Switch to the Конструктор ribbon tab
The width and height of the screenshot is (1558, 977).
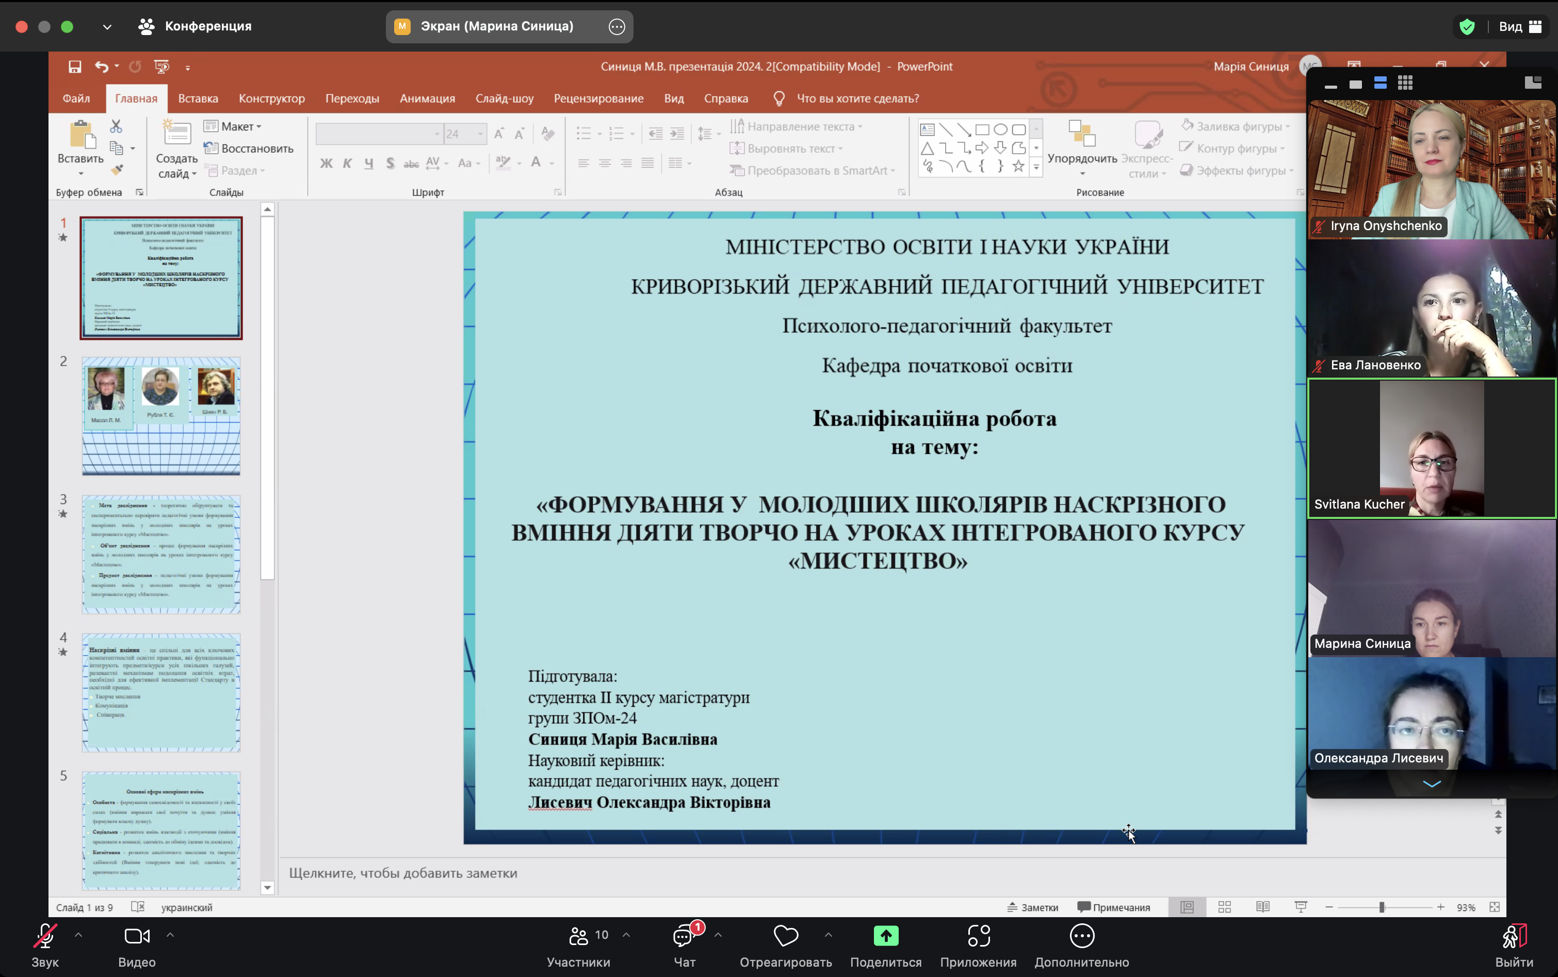[x=271, y=98]
